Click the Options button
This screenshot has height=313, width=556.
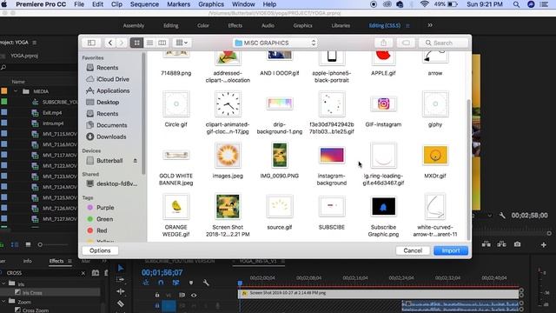[100, 250]
